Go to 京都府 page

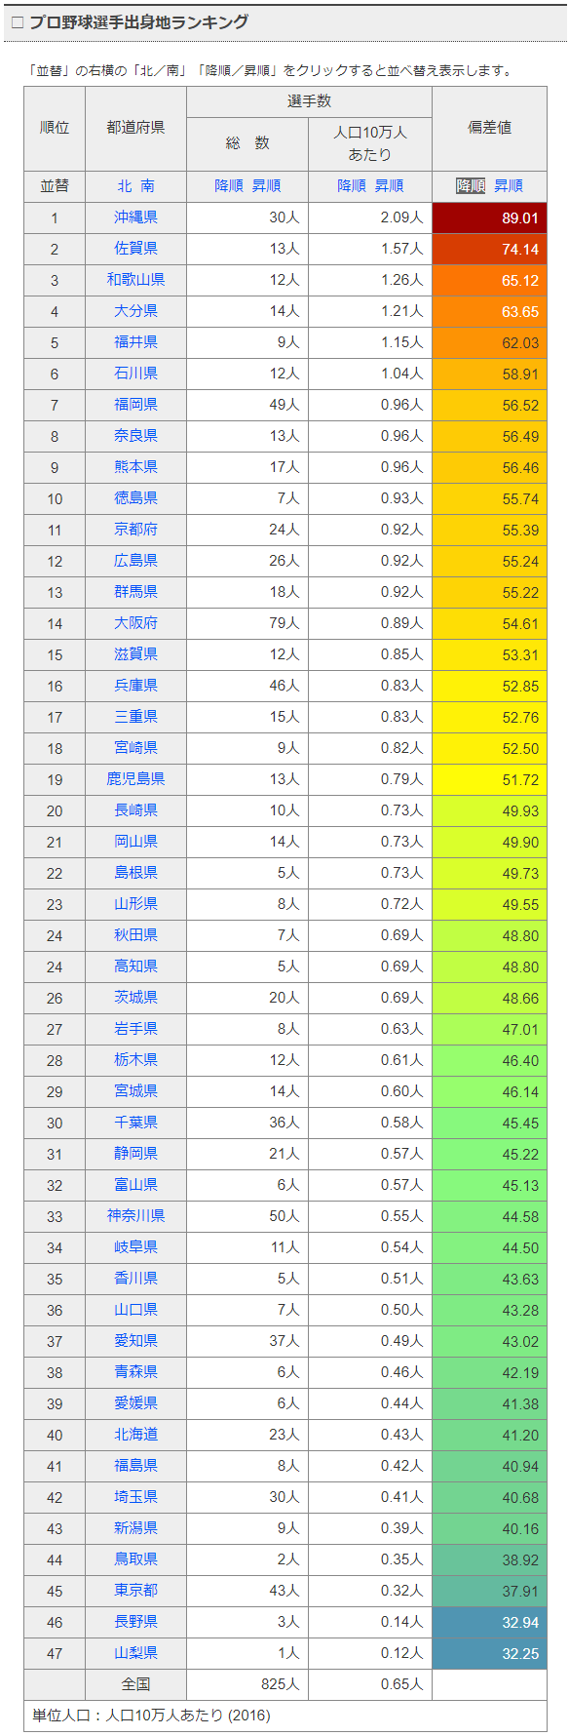click(x=135, y=530)
